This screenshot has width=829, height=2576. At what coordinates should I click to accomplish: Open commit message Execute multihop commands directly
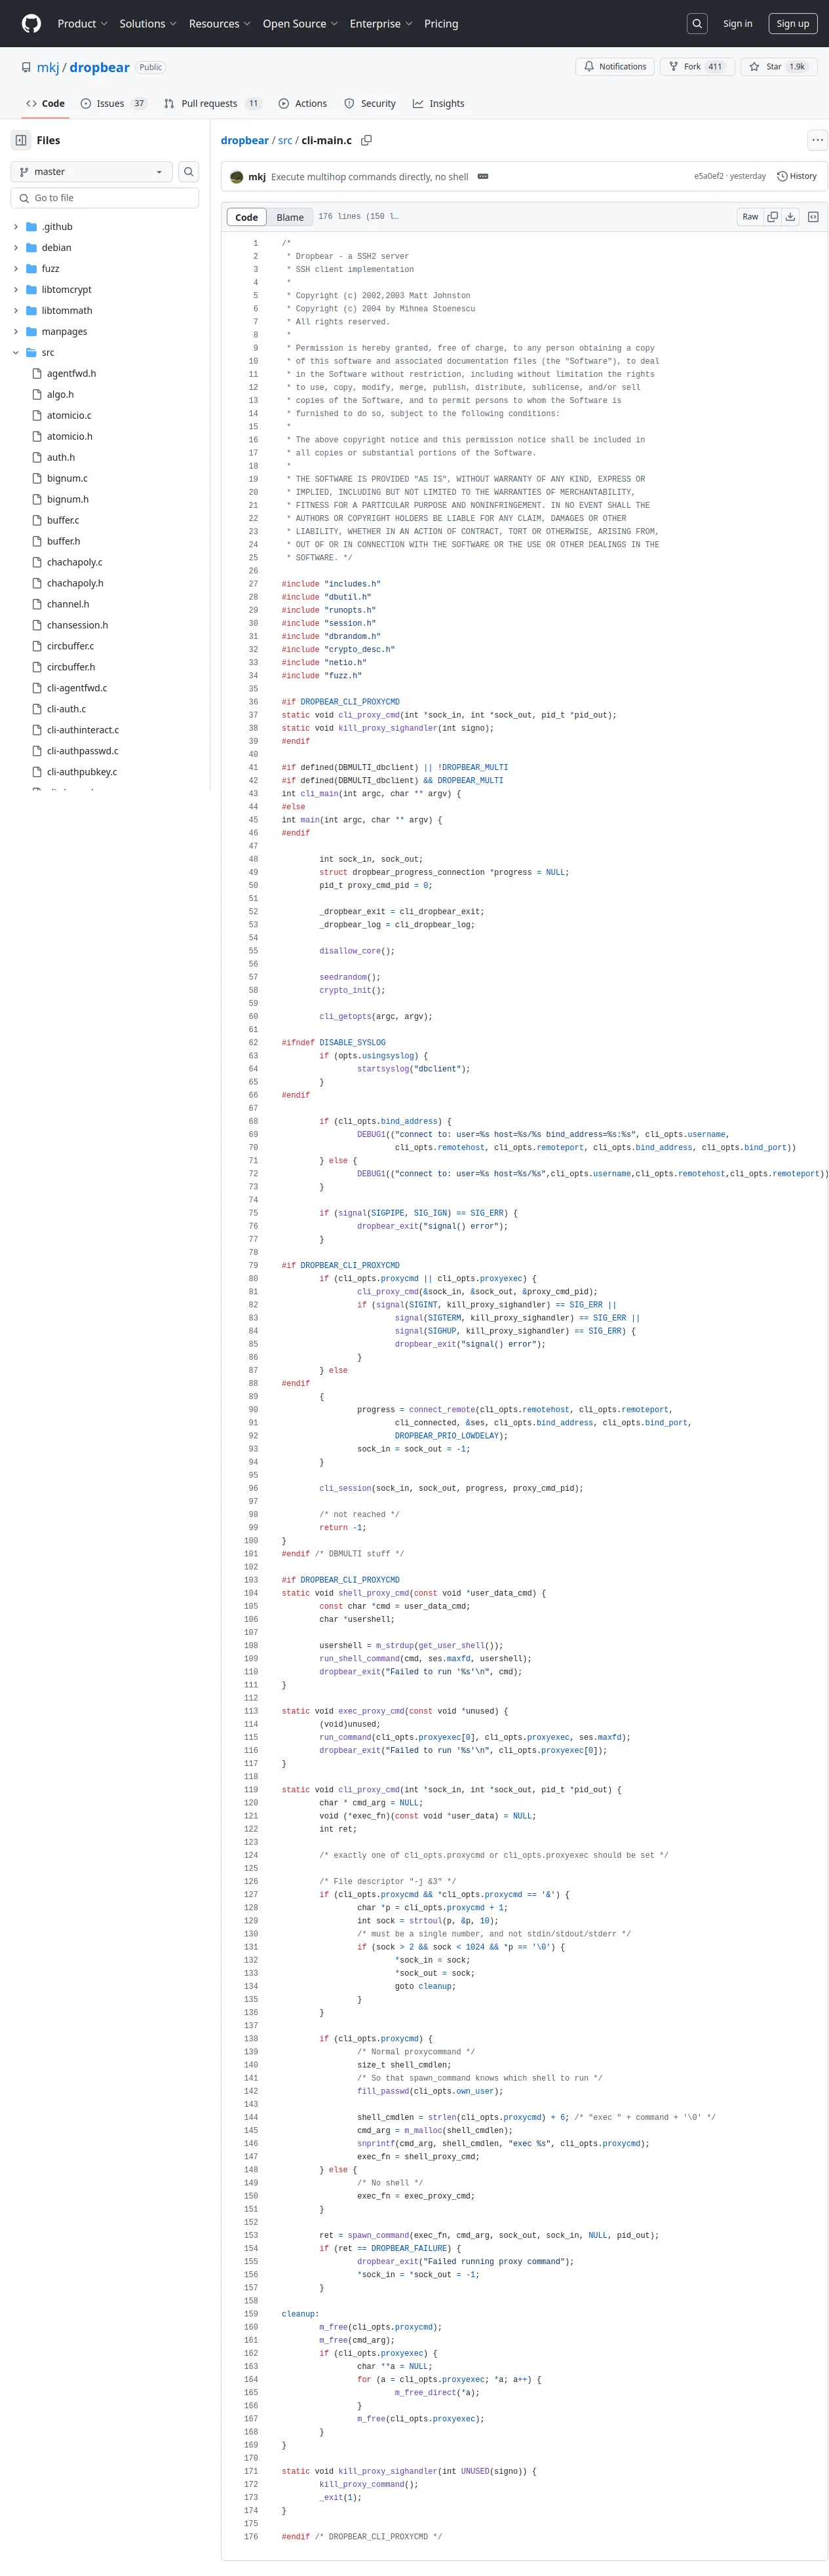click(x=369, y=177)
